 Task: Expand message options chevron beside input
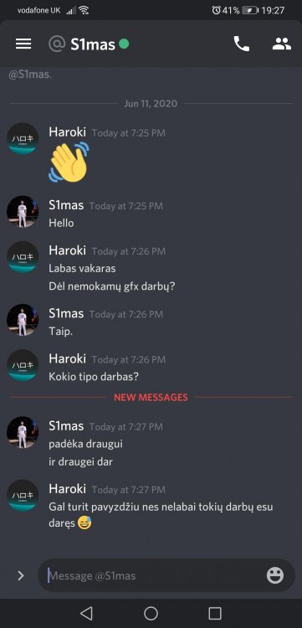(x=21, y=576)
